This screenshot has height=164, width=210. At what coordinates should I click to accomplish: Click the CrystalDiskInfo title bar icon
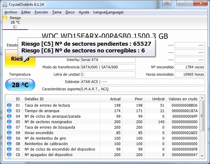pyautogui.click(x=5, y=4)
